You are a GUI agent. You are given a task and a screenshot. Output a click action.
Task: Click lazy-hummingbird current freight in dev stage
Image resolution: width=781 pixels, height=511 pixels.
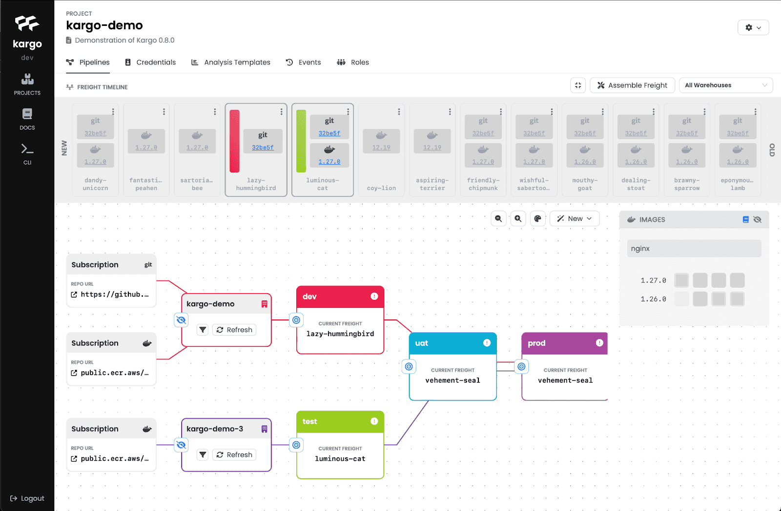(x=340, y=334)
